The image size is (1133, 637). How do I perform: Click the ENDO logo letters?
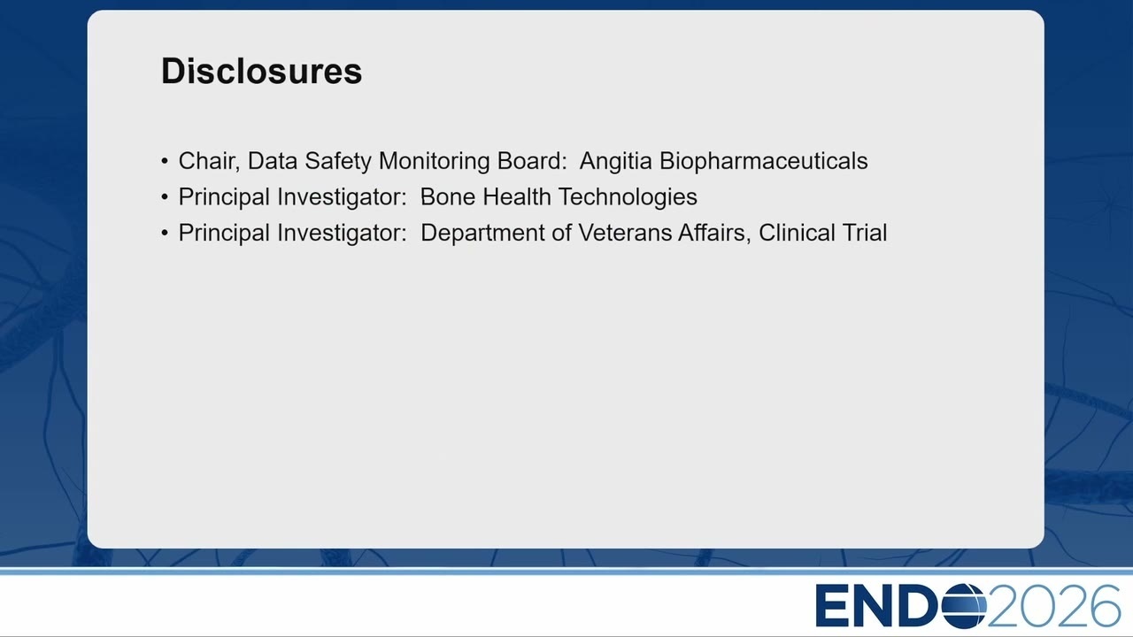(901, 606)
